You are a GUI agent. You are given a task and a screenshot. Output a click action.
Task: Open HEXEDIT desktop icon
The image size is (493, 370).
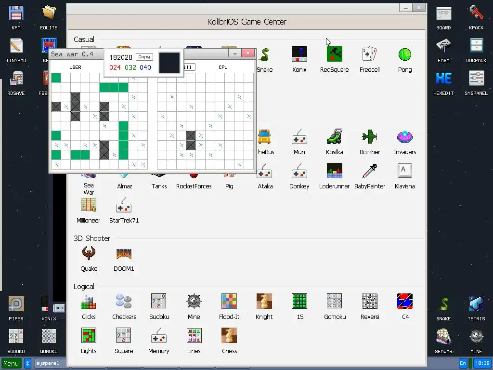(x=443, y=83)
